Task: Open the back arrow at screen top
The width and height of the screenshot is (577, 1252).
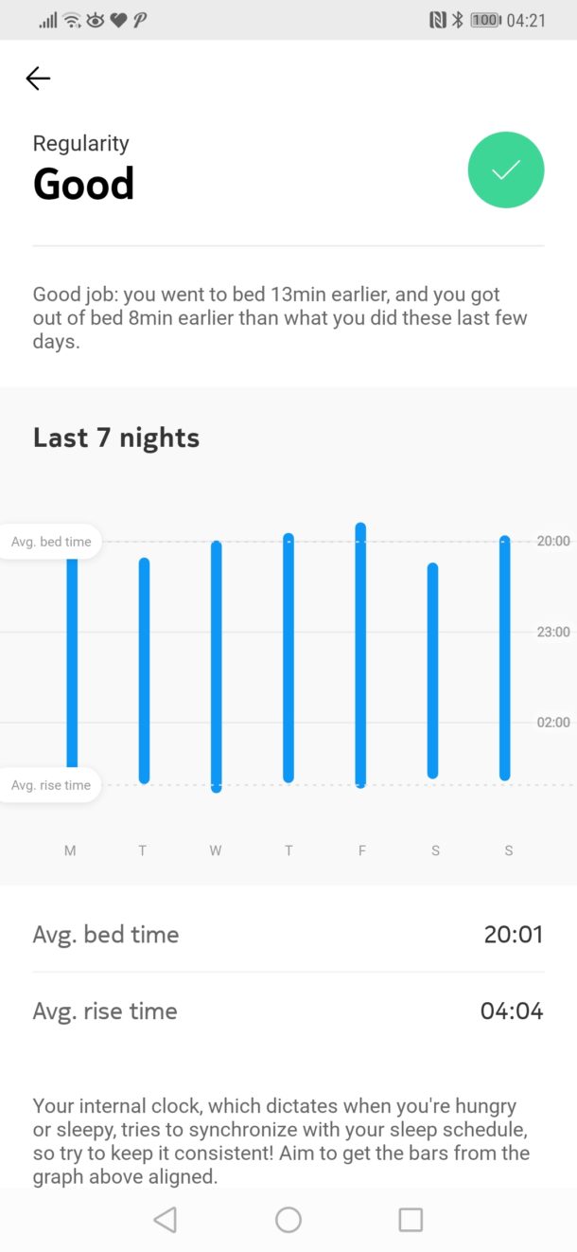Action: 37,79
